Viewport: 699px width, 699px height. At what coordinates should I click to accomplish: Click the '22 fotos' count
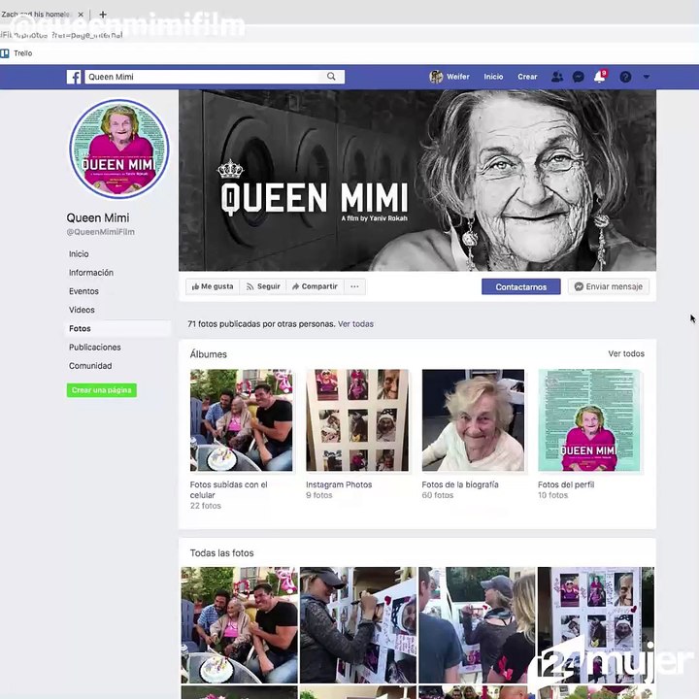[206, 506]
